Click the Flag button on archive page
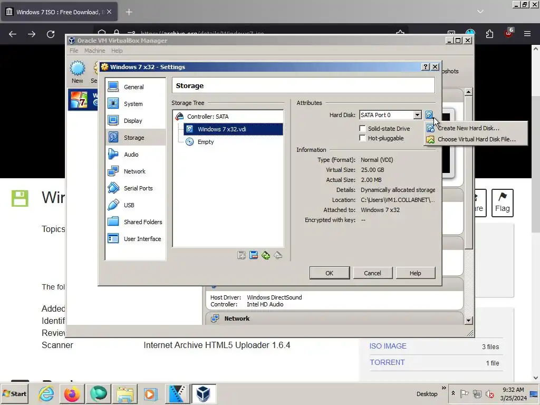 coord(503,203)
